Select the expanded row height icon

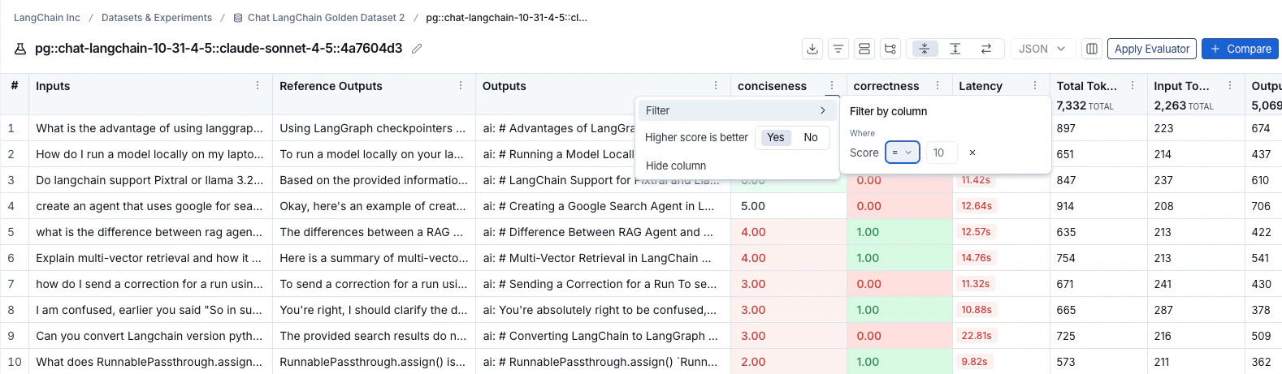coord(955,49)
